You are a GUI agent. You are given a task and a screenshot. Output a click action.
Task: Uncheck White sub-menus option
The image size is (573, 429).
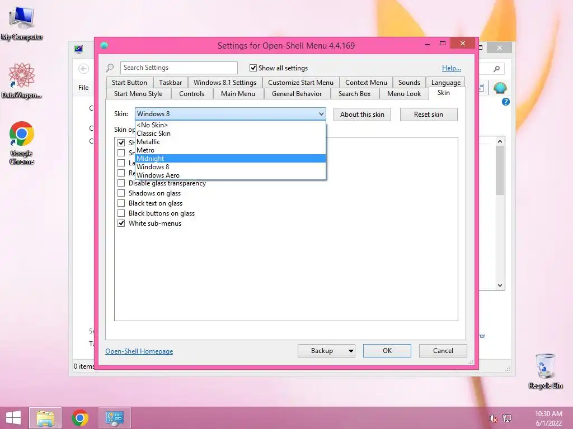(x=121, y=223)
